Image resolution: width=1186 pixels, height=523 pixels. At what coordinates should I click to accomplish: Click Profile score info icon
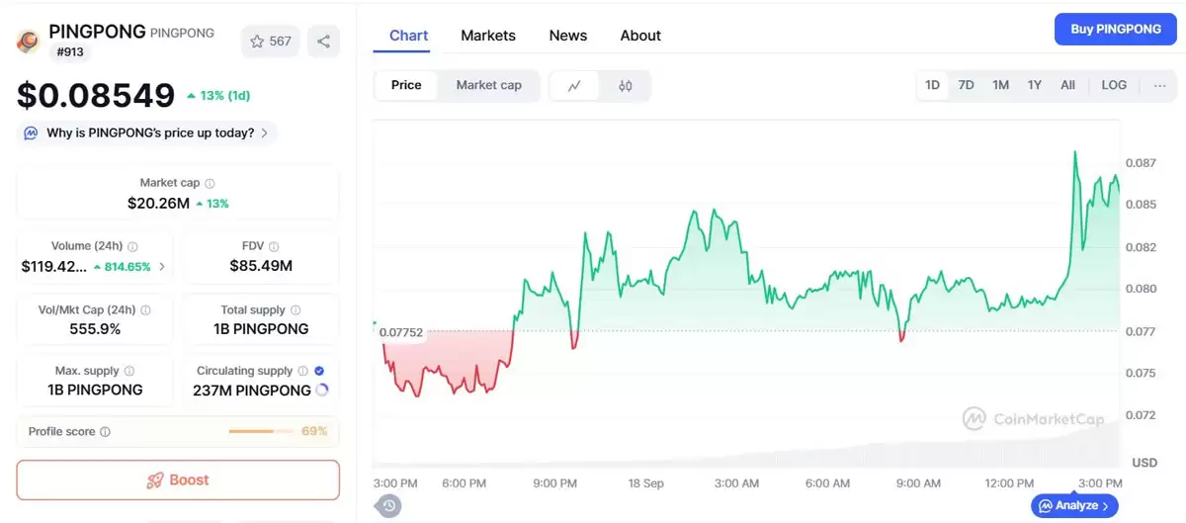pyautogui.click(x=106, y=432)
